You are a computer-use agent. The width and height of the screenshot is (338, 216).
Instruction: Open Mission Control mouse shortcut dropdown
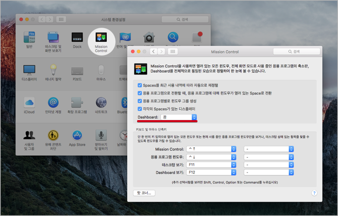point(269,149)
